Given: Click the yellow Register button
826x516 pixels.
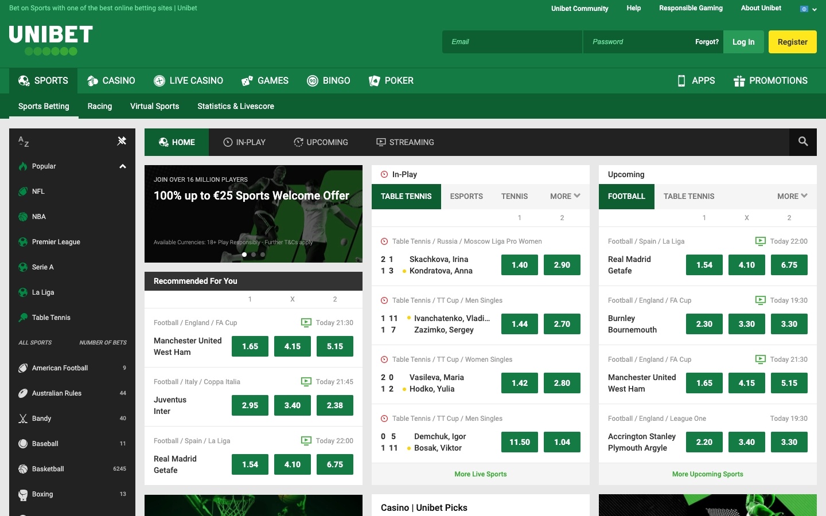Looking at the screenshot, I should 793,42.
